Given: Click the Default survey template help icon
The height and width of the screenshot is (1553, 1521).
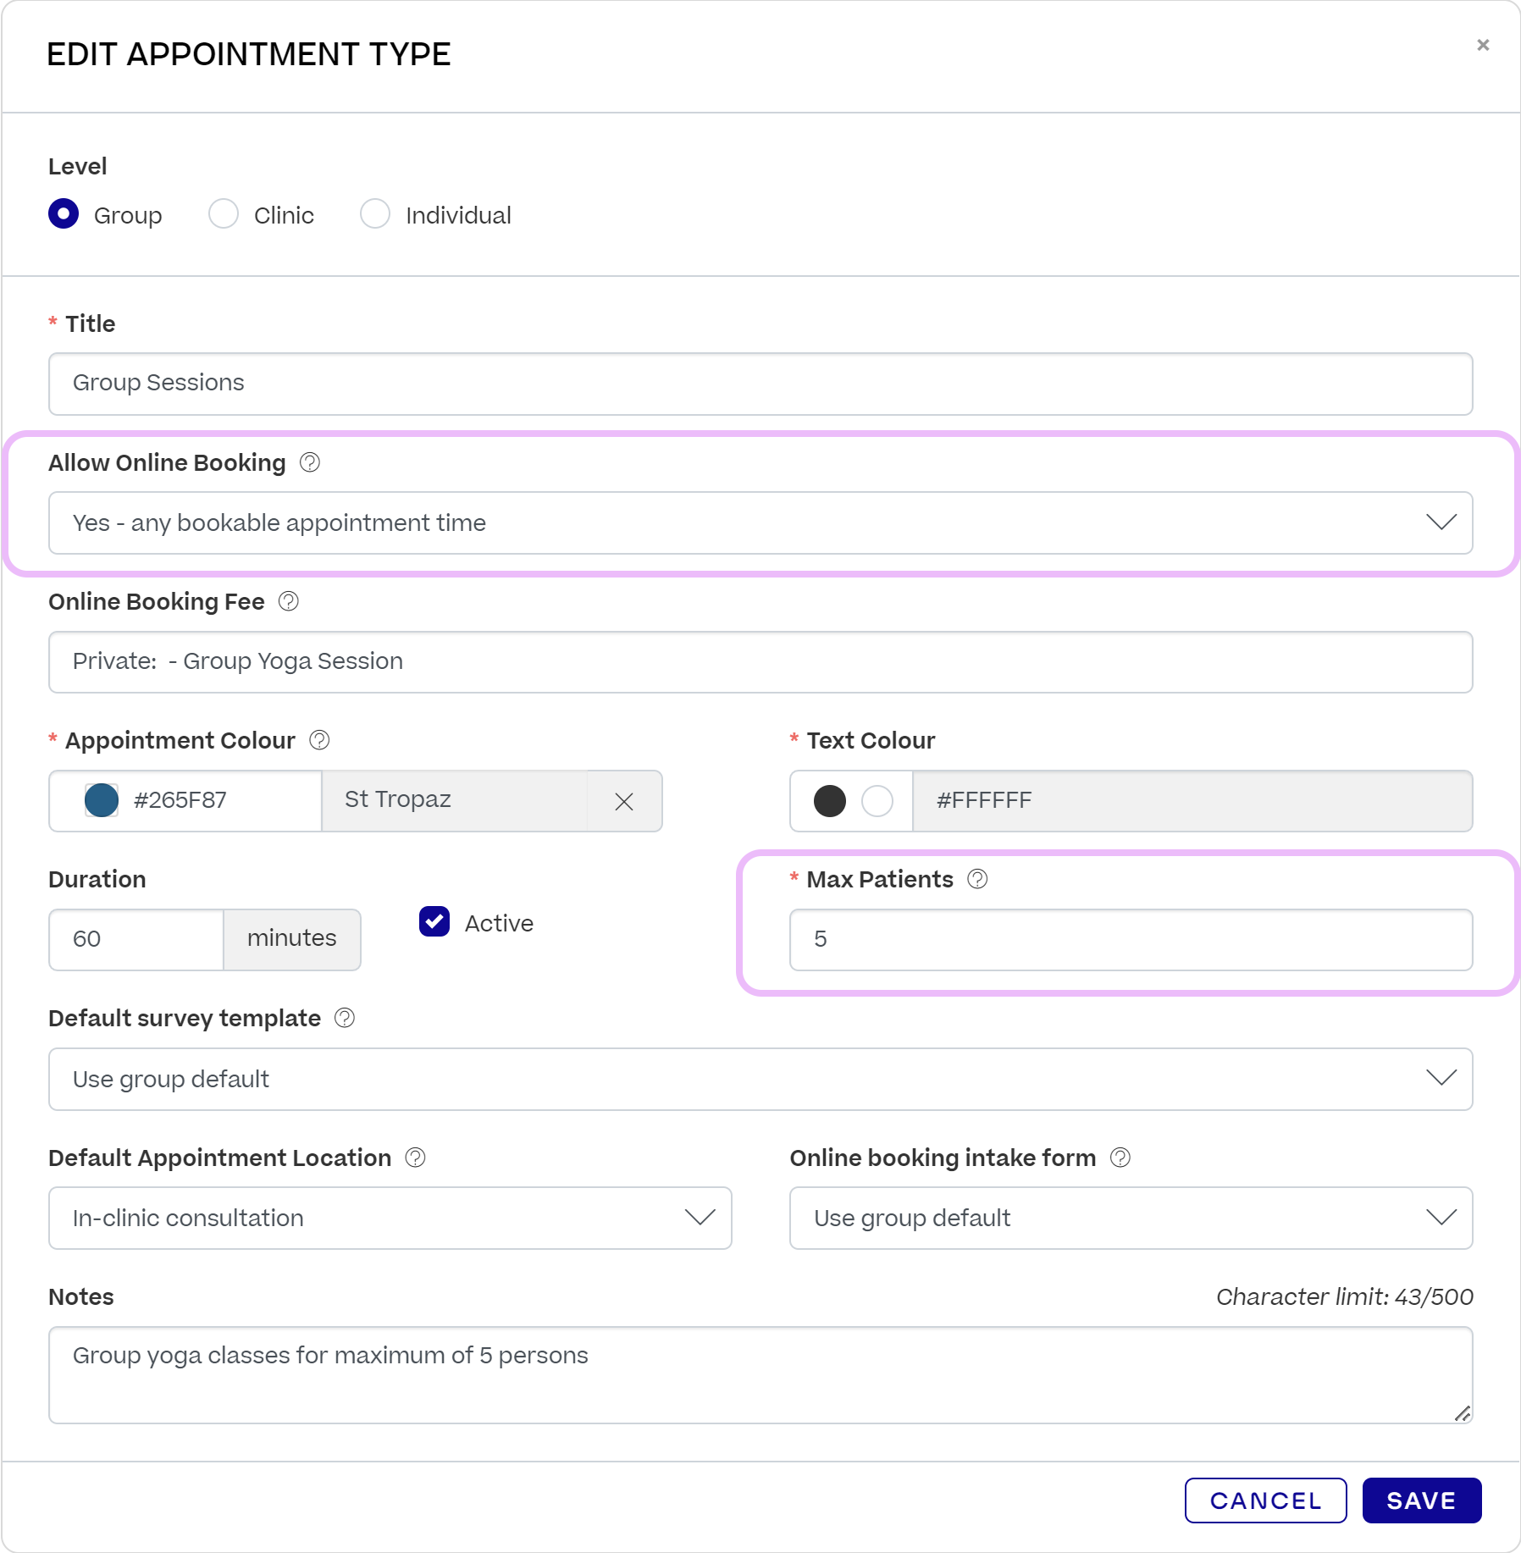Looking at the screenshot, I should [344, 1018].
